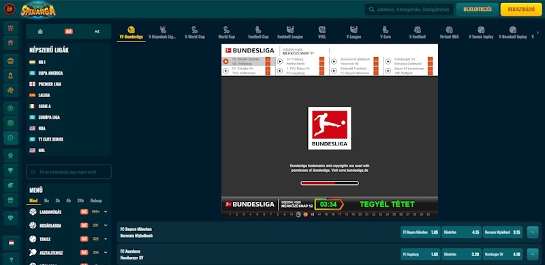
Task: Click the Bejelentkezés login button
Action: (478, 10)
